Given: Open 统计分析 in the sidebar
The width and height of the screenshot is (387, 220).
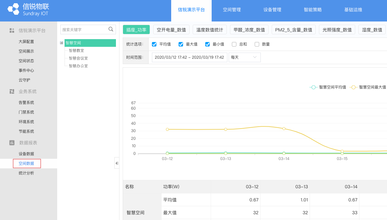Looking at the screenshot, I should [26, 173].
